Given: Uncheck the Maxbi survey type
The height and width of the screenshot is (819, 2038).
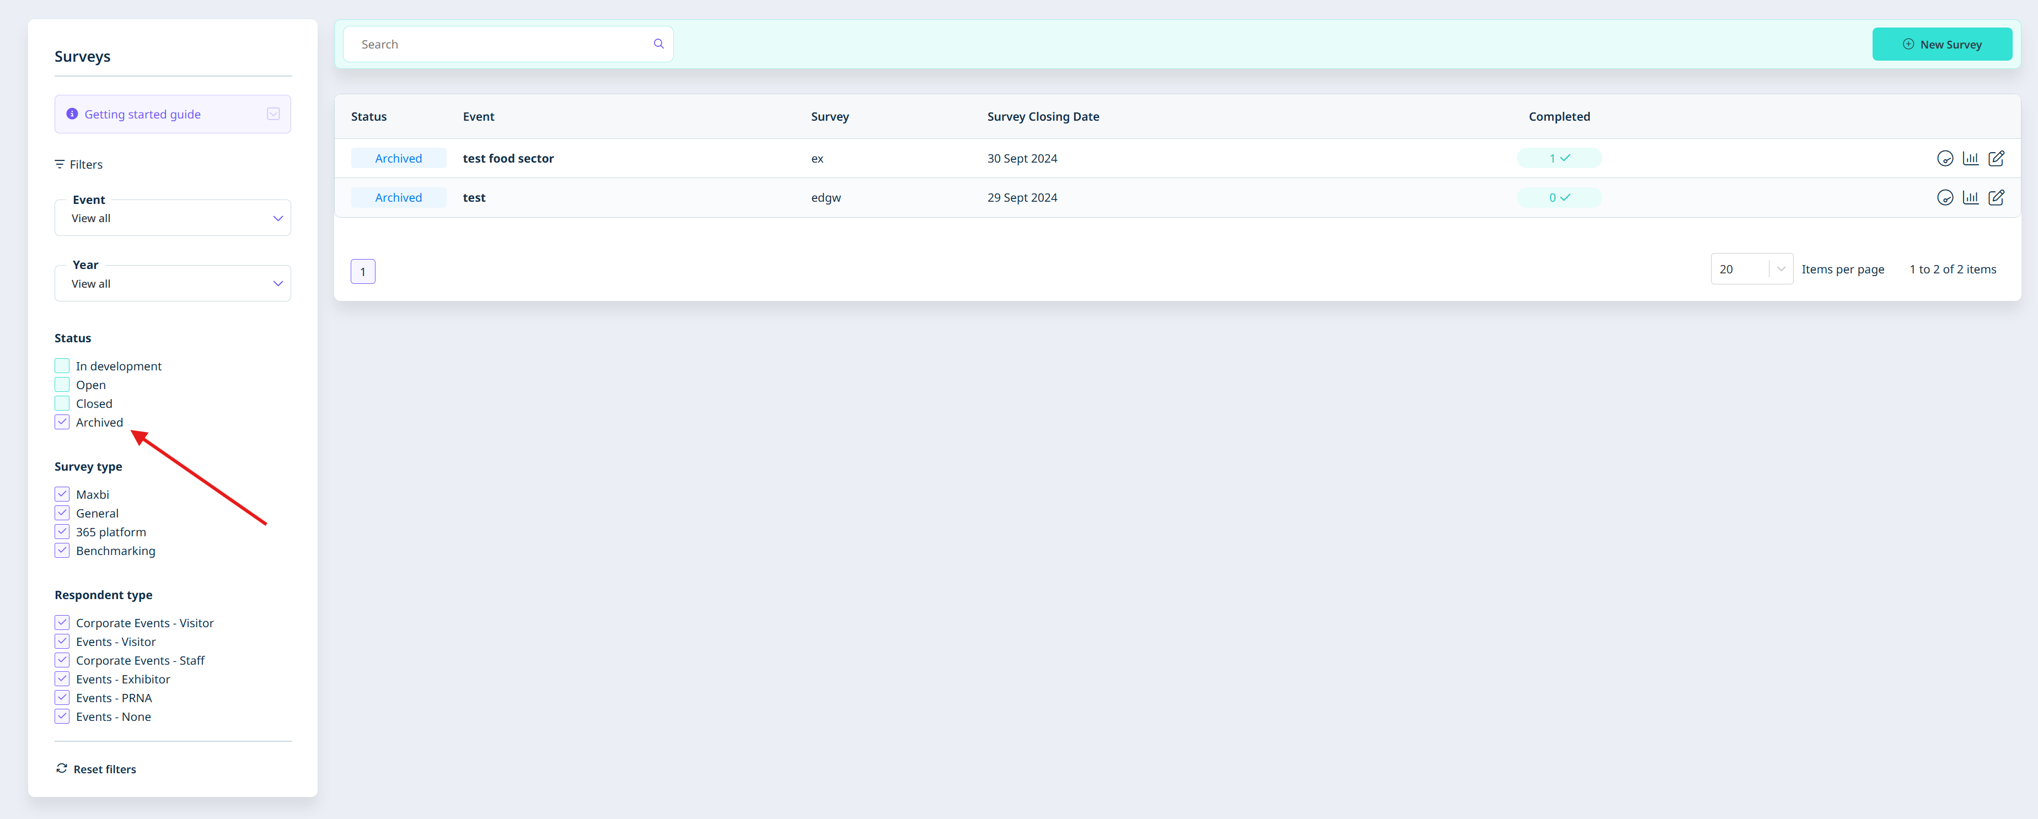Looking at the screenshot, I should 62,494.
